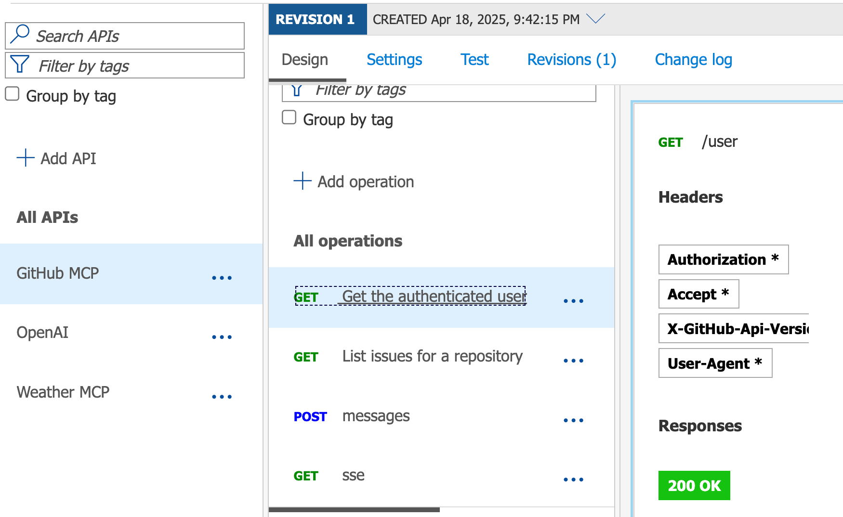Open the Change log tab

click(x=694, y=60)
